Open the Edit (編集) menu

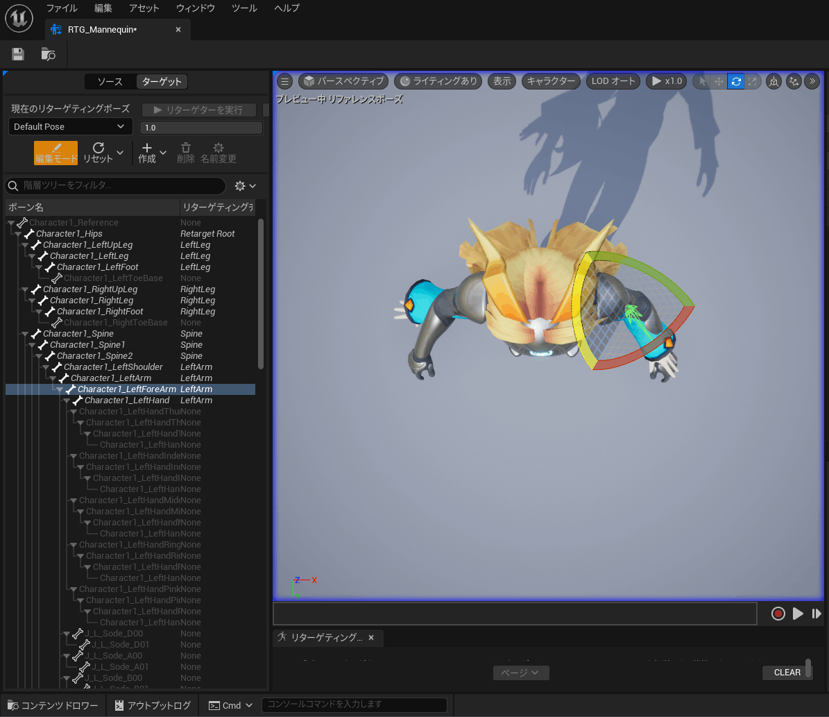point(103,8)
